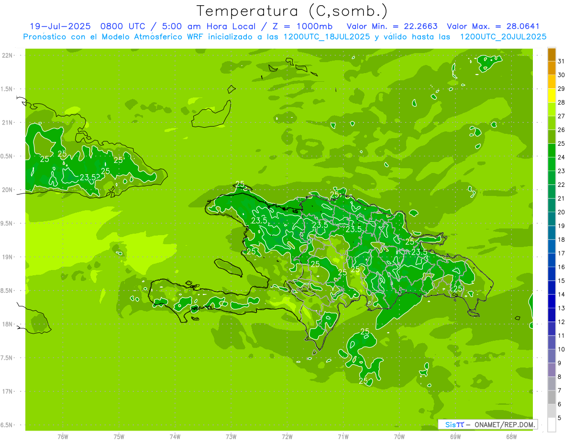Click the '75W' longitude axis label
Viewport: 574px width, 443px height.
pos(119,436)
